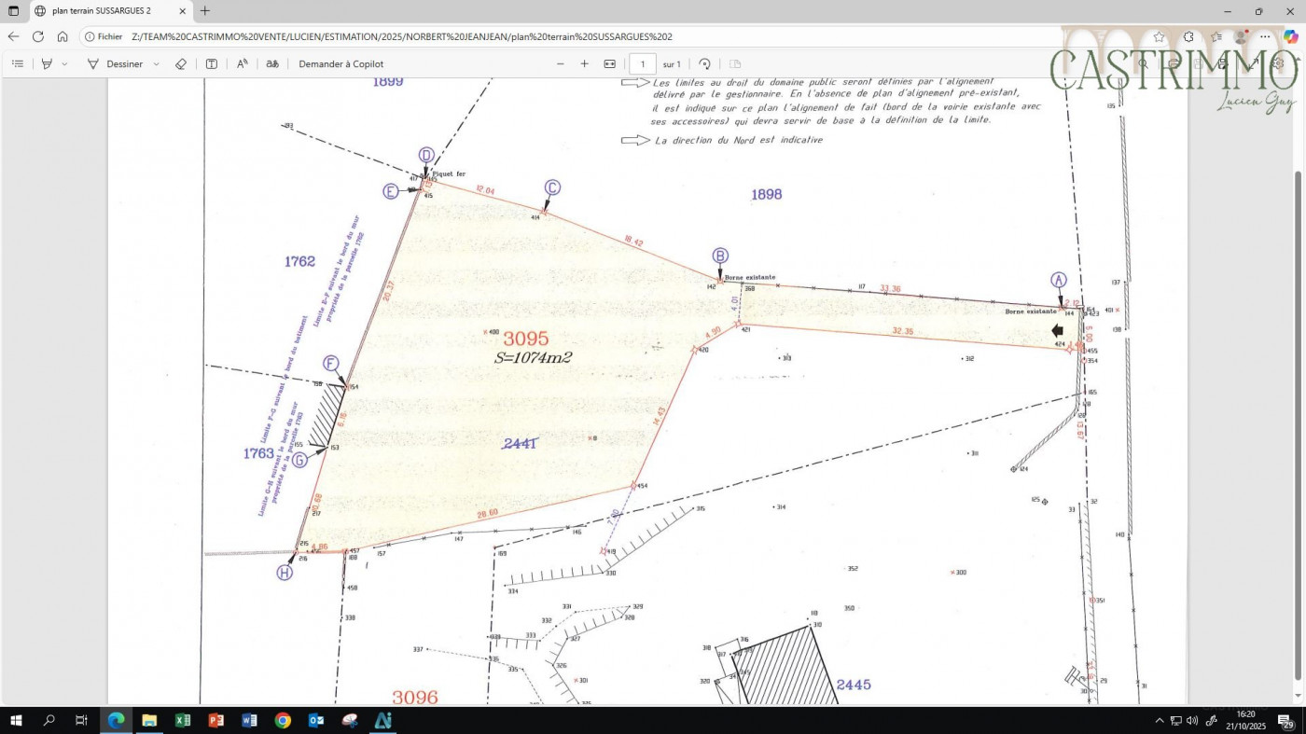
Task: Zoom in with the plus control
Action: [x=584, y=63]
